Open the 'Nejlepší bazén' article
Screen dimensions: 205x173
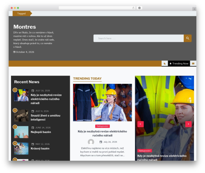41,132
